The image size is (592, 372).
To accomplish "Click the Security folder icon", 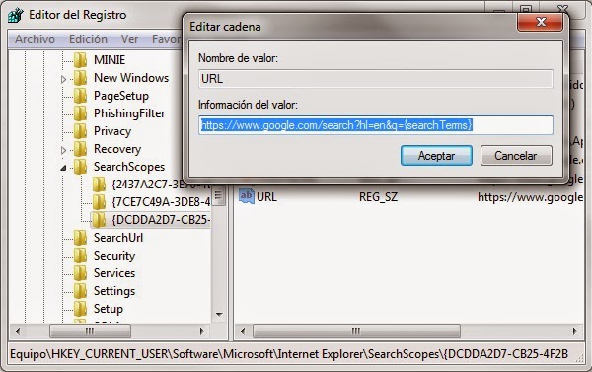I will coord(80,256).
